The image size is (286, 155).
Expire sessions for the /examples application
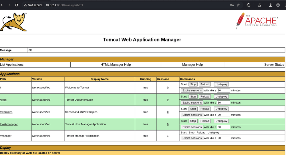click(x=192, y=115)
